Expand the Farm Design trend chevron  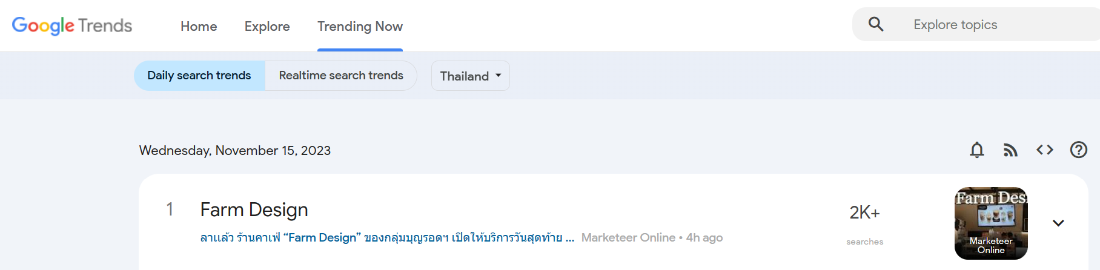[x=1058, y=223]
